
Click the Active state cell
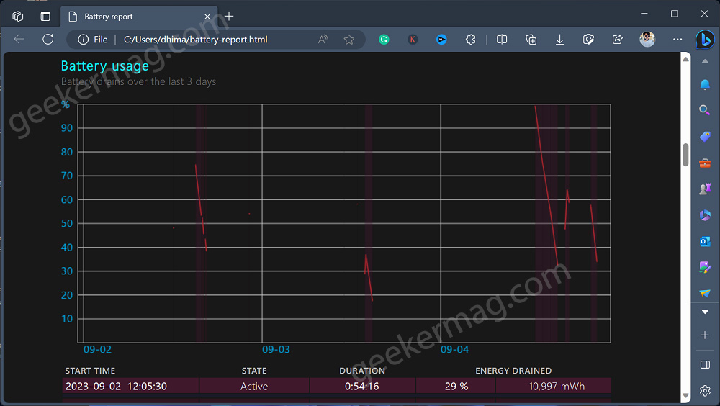click(254, 387)
